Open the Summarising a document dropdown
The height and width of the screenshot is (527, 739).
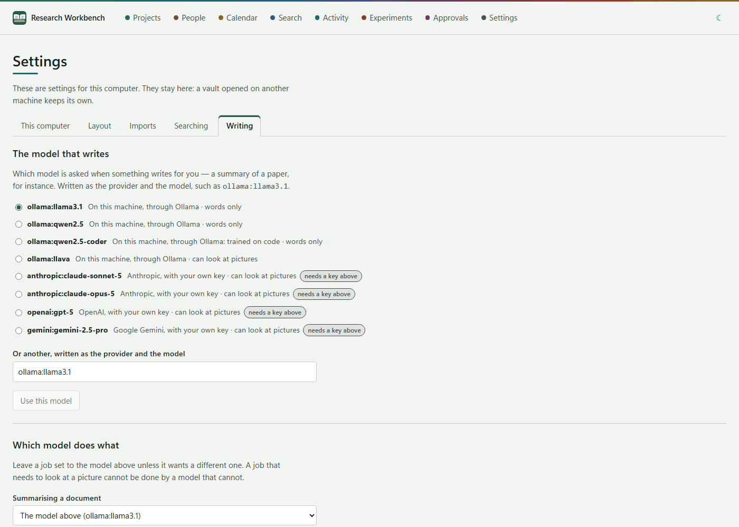165,515
